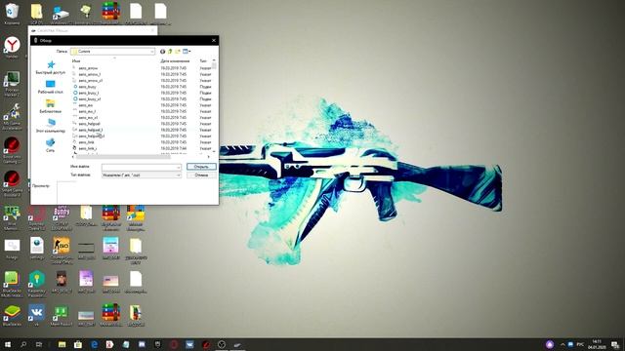Open the Smart Game Booster desktop shortcut
The width and height of the screenshot is (625, 351).
point(12,184)
